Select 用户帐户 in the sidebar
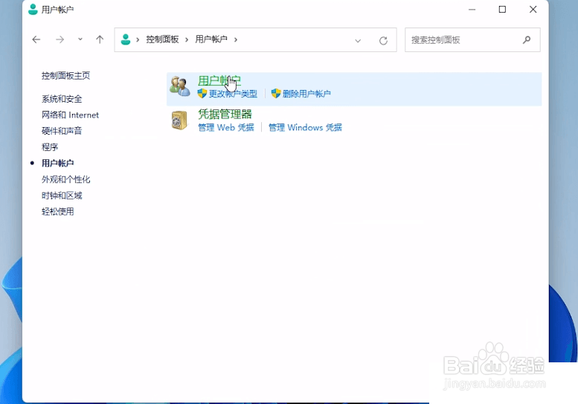 [58, 163]
